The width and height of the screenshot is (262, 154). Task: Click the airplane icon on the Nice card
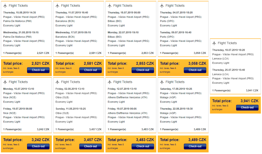5,82
